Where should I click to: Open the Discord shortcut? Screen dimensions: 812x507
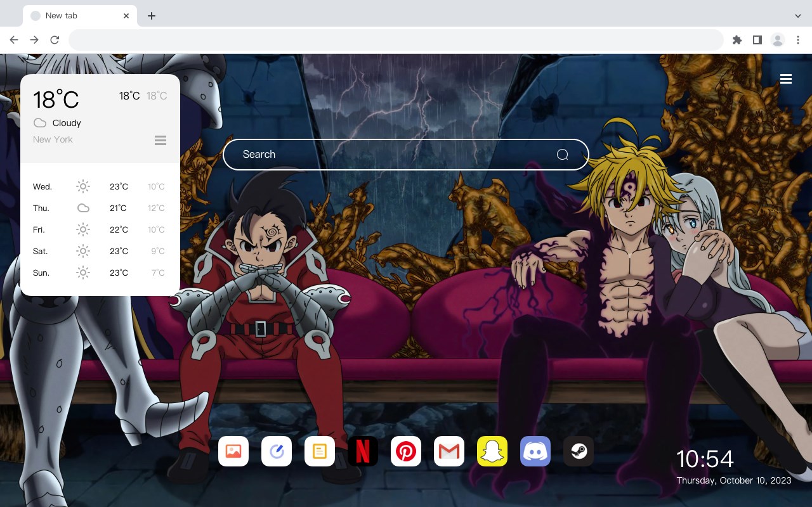(x=535, y=451)
